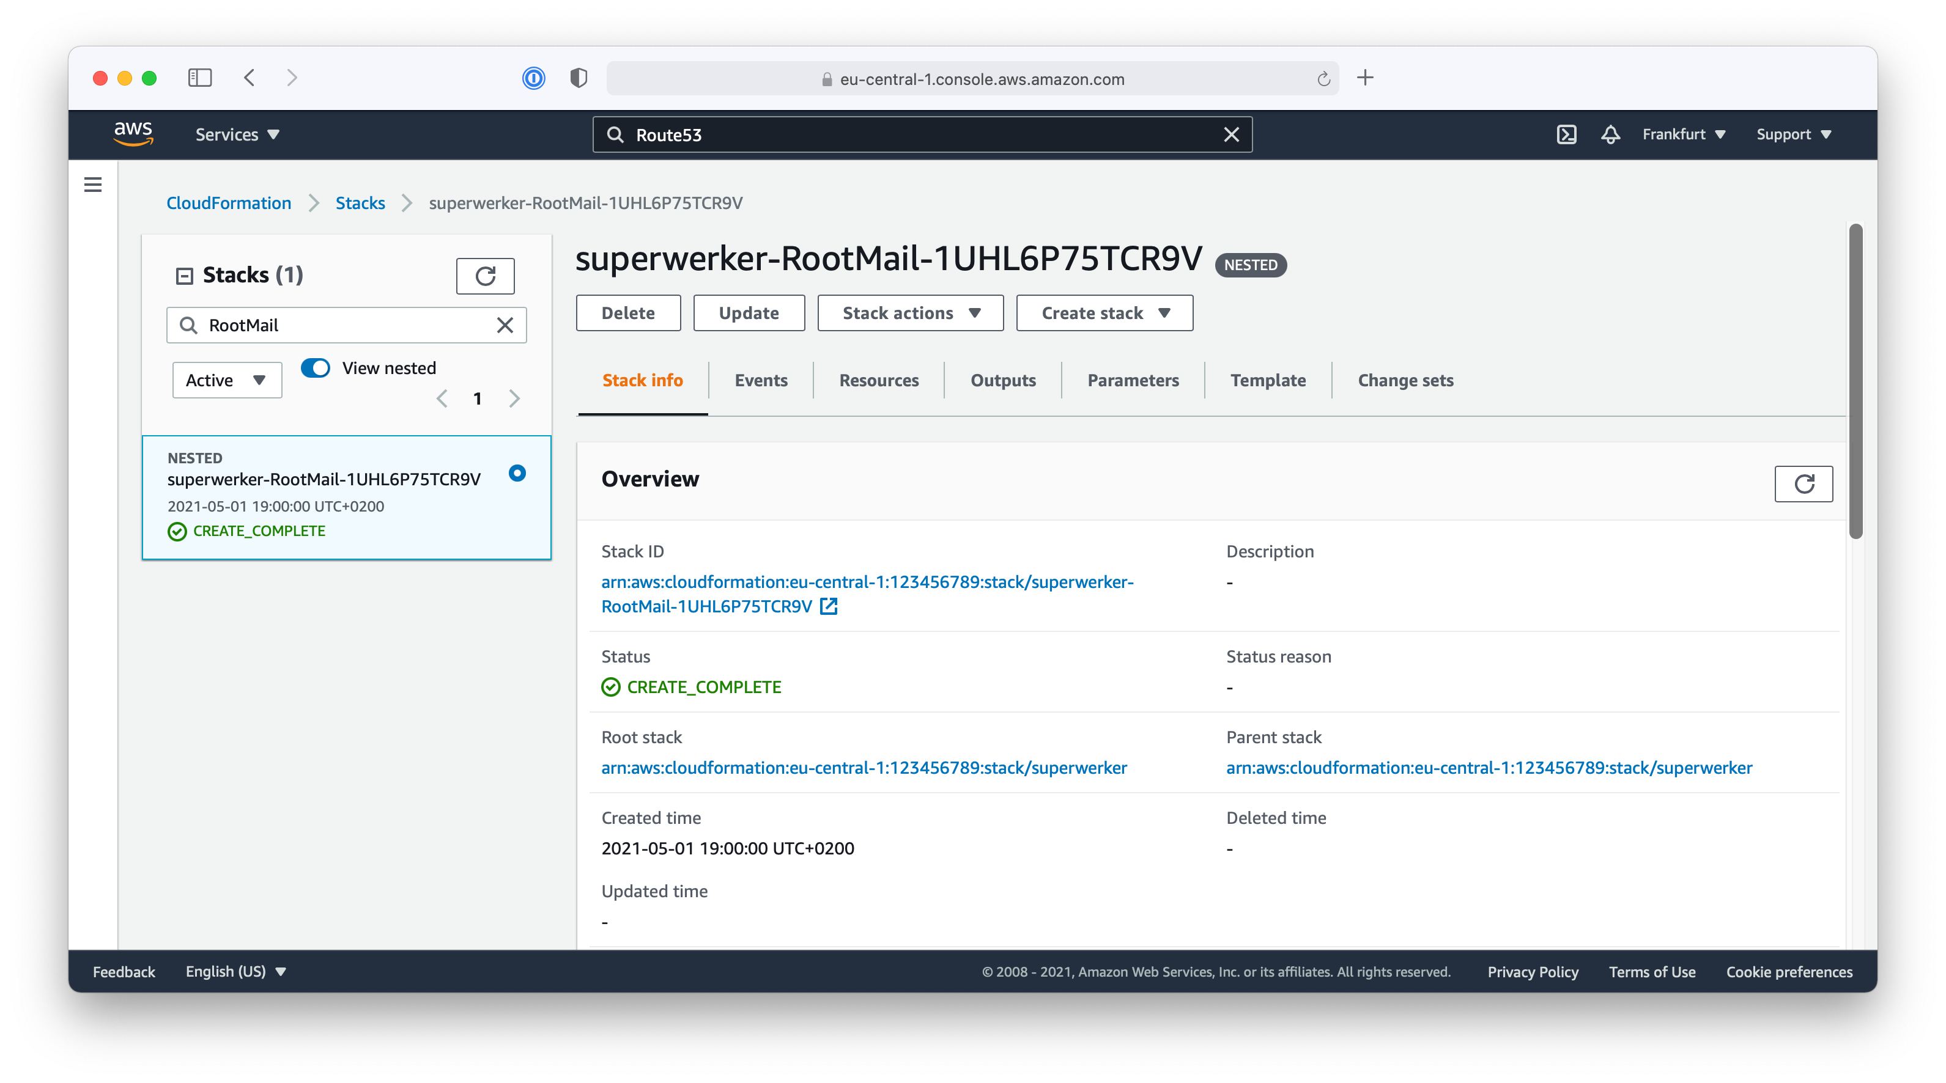This screenshot has height=1083, width=1946.
Task: Open the hamburger navigation menu
Action: click(92, 184)
